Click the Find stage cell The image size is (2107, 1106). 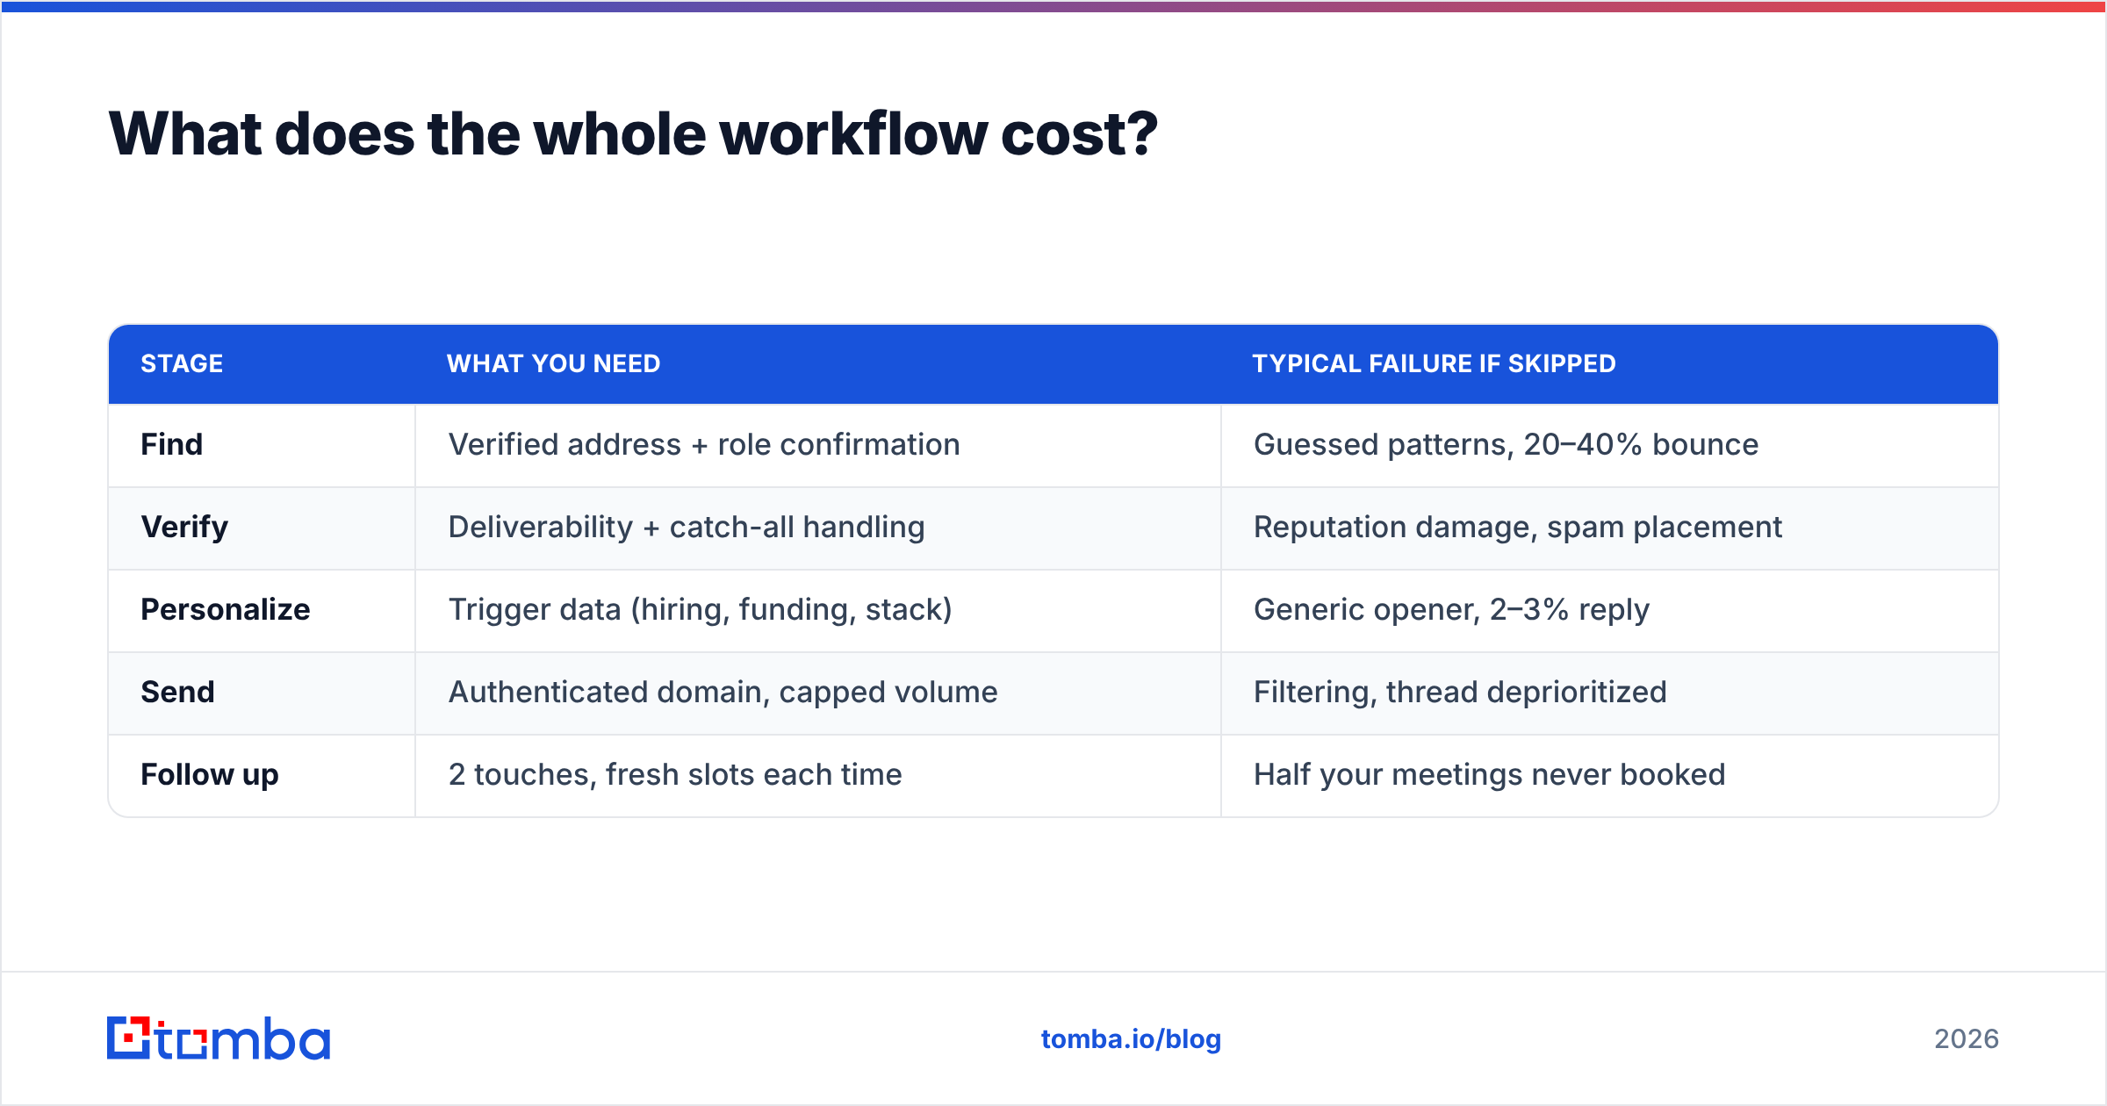pos(262,445)
